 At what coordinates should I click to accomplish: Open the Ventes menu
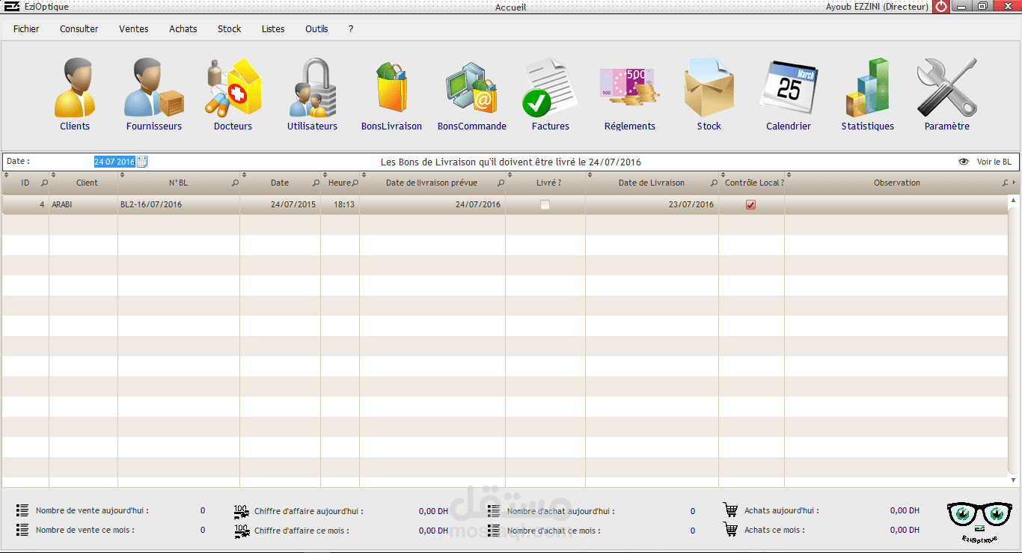(x=134, y=29)
